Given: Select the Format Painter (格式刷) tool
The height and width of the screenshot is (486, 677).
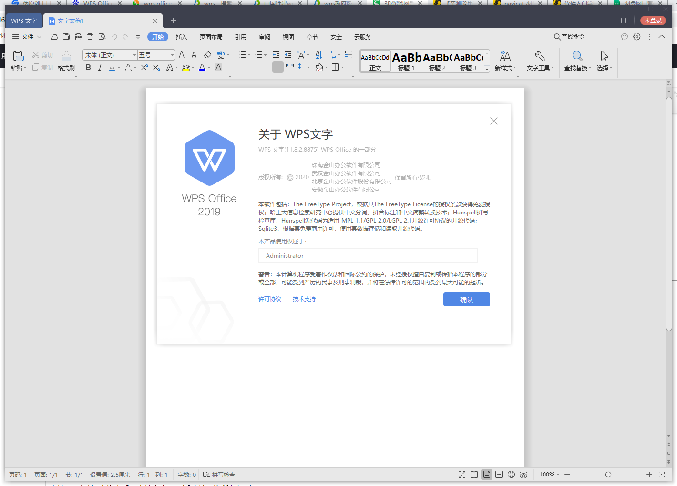Looking at the screenshot, I should 66,61.
